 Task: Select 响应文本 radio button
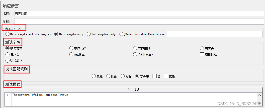coord(14,48)
